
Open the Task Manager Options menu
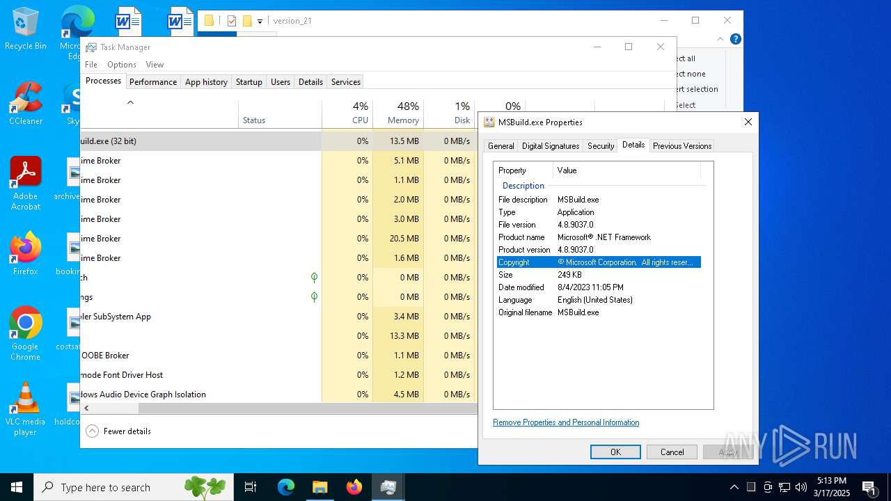[122, 65]
